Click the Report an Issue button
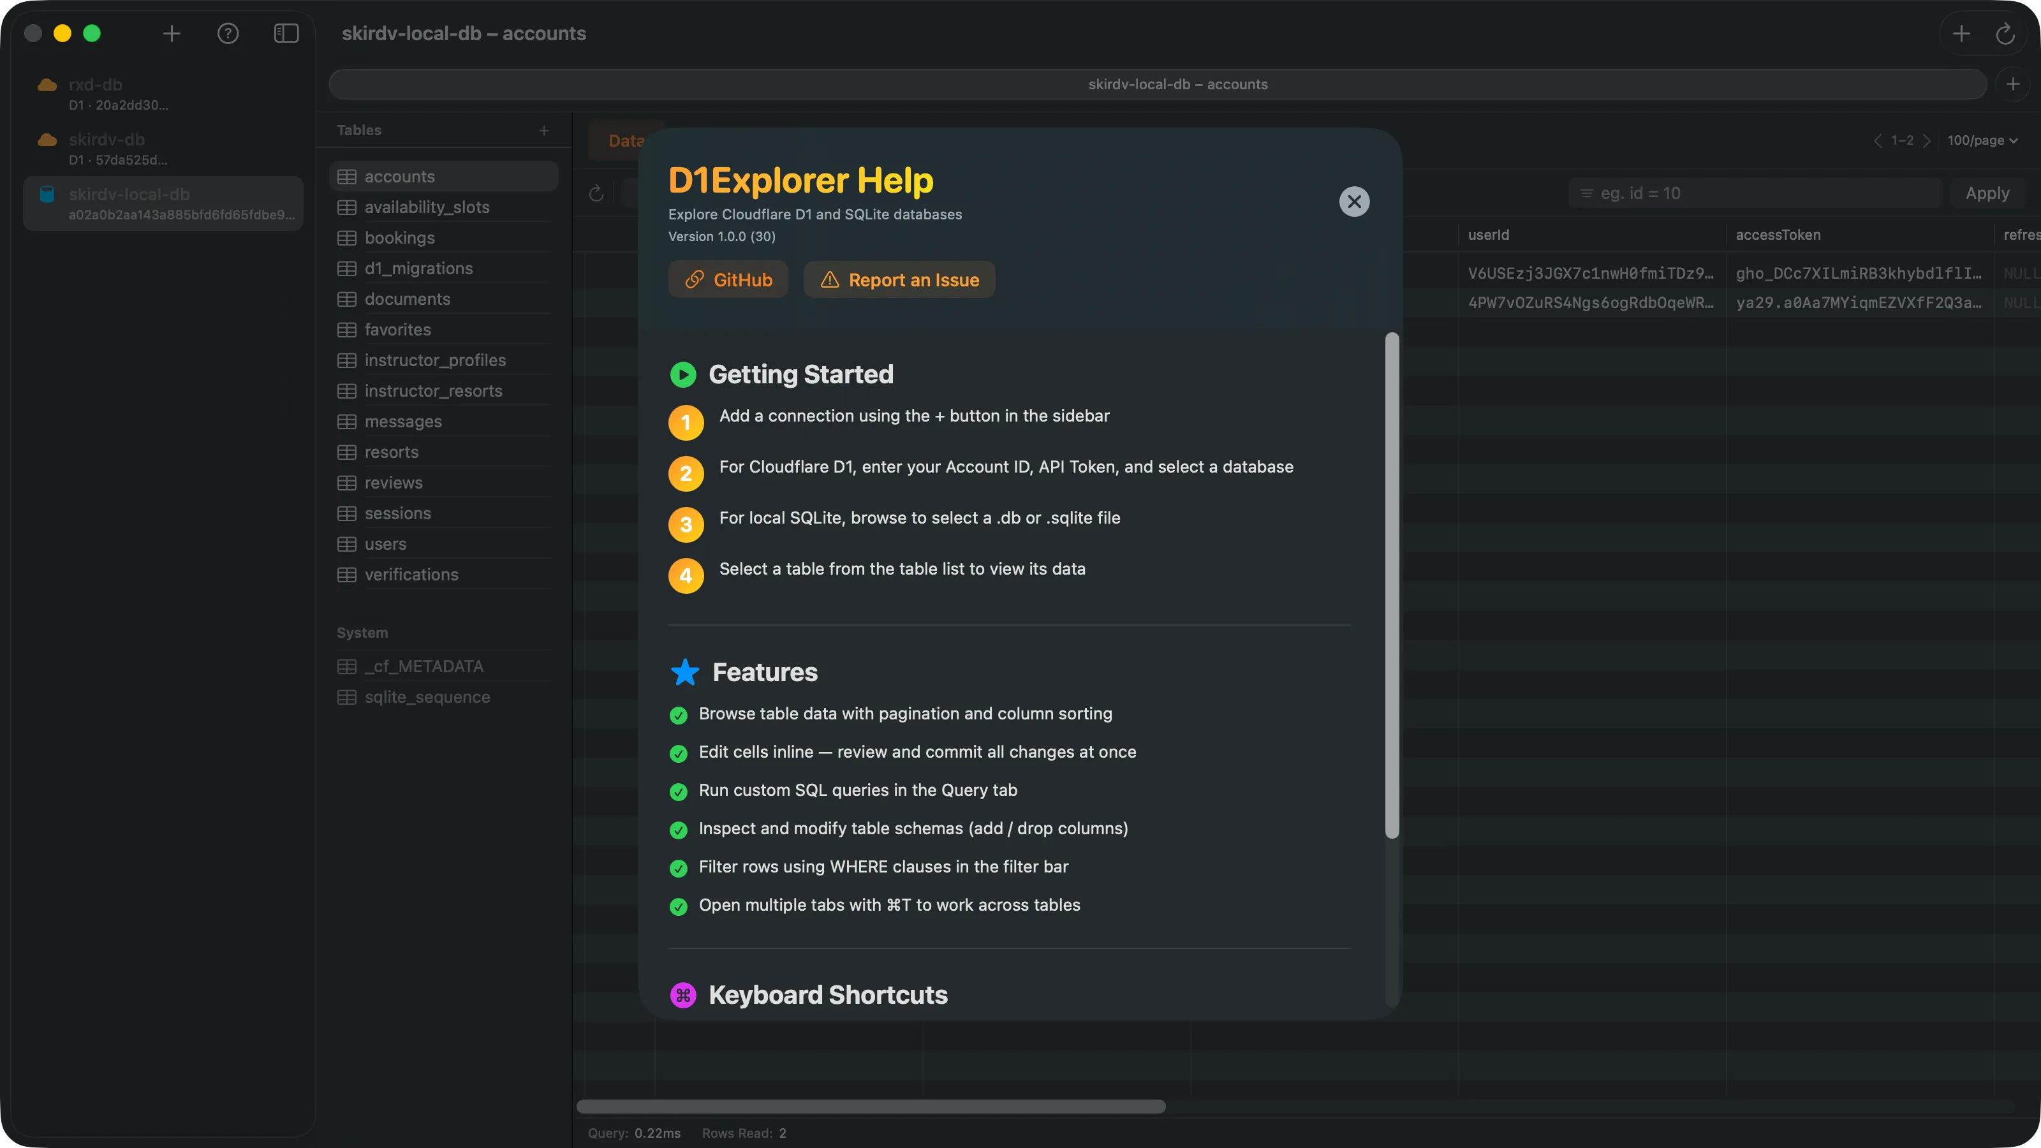Screen dimensions: 2041x1148 (899, 280)
